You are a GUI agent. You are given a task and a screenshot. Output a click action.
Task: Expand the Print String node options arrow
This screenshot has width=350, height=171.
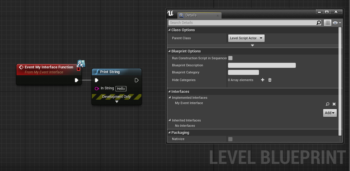(x=117, y=101)
